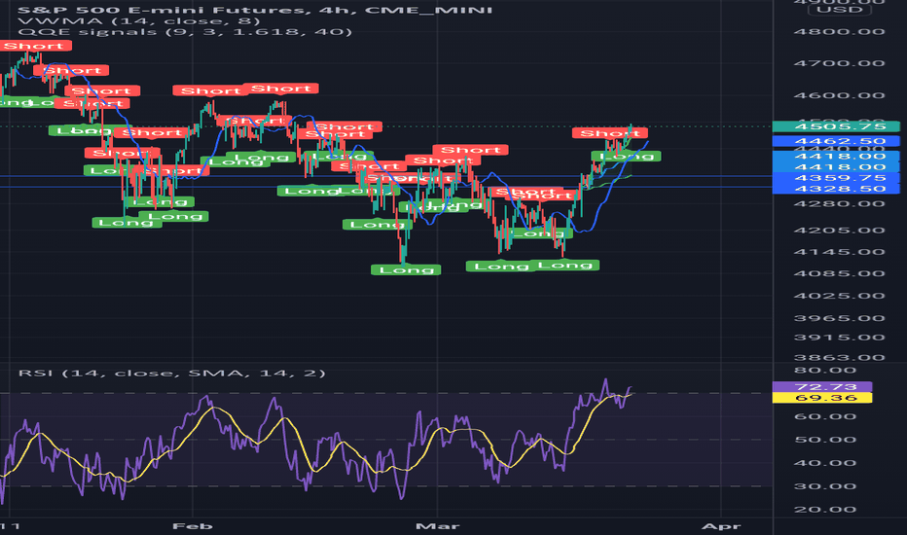907x535 pixels.
Task: Select the lowest Long signal label in late February
Action: point(406,269)
